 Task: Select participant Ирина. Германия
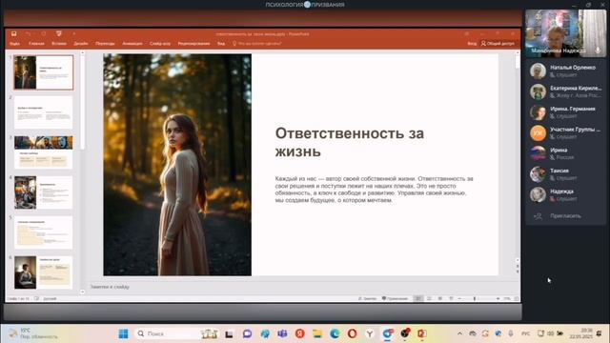(565, 112)
